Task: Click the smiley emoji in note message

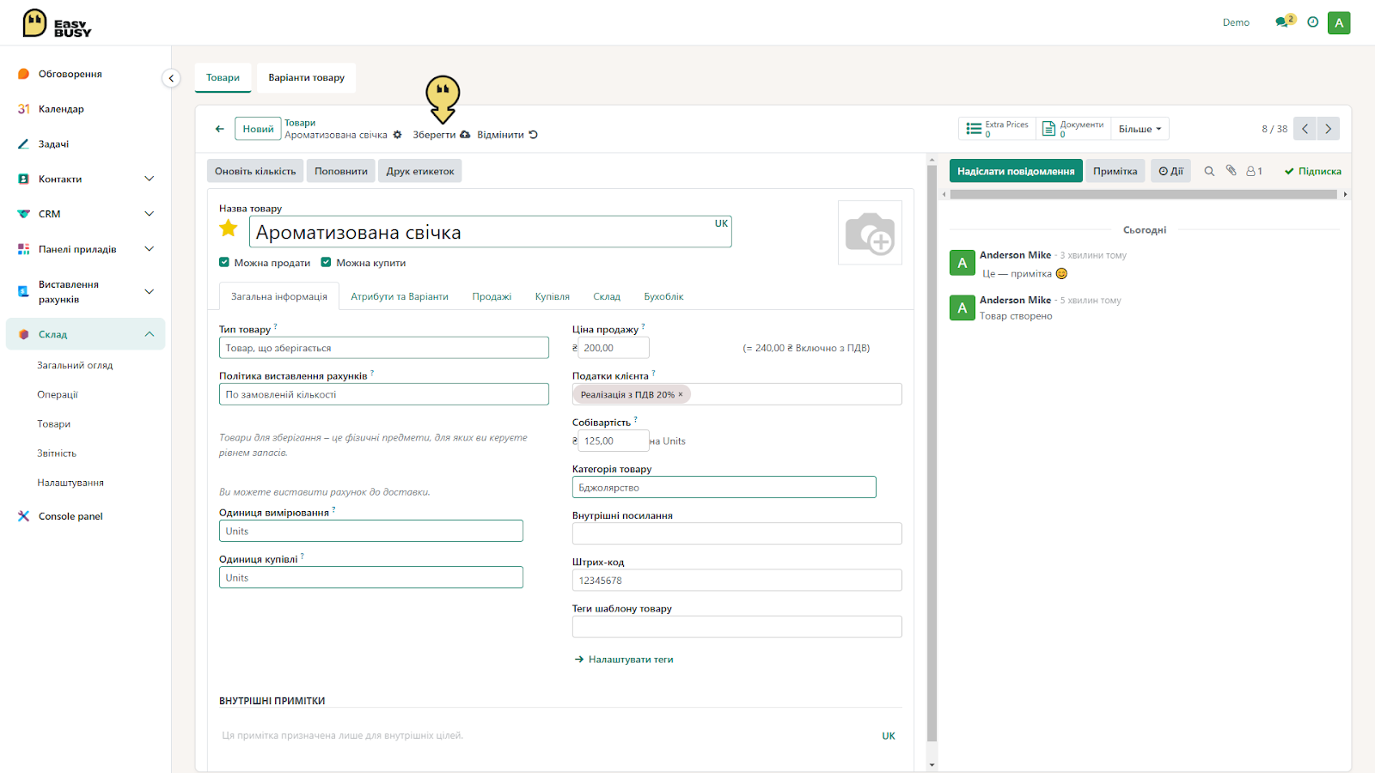Action: pyautogui.click(x=1061, y=274)
